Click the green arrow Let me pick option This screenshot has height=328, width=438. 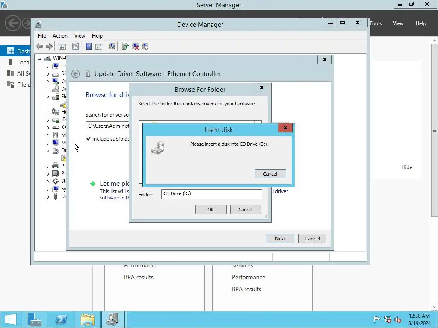point(93,184)
